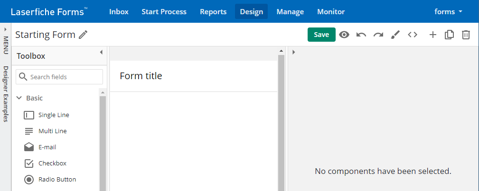Go to the Reports tab
This screenshot has width=479, height=191.
pos(213,11)
